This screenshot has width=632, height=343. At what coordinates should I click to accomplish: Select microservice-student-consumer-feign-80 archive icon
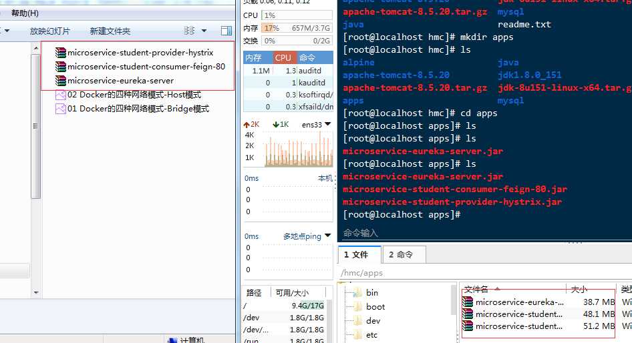pos(60,67)
